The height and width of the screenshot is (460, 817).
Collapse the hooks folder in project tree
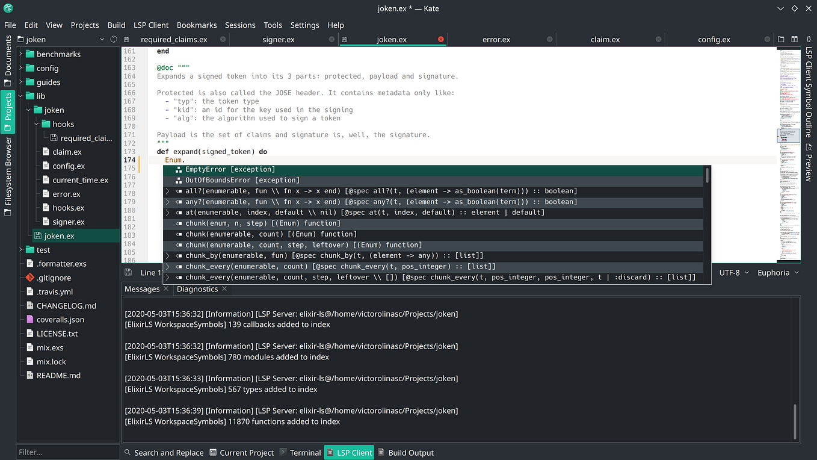(35, 123)
